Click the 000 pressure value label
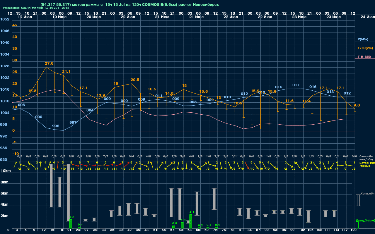The height and width of the screenshot is (234, 375). [x=39, y=117]
